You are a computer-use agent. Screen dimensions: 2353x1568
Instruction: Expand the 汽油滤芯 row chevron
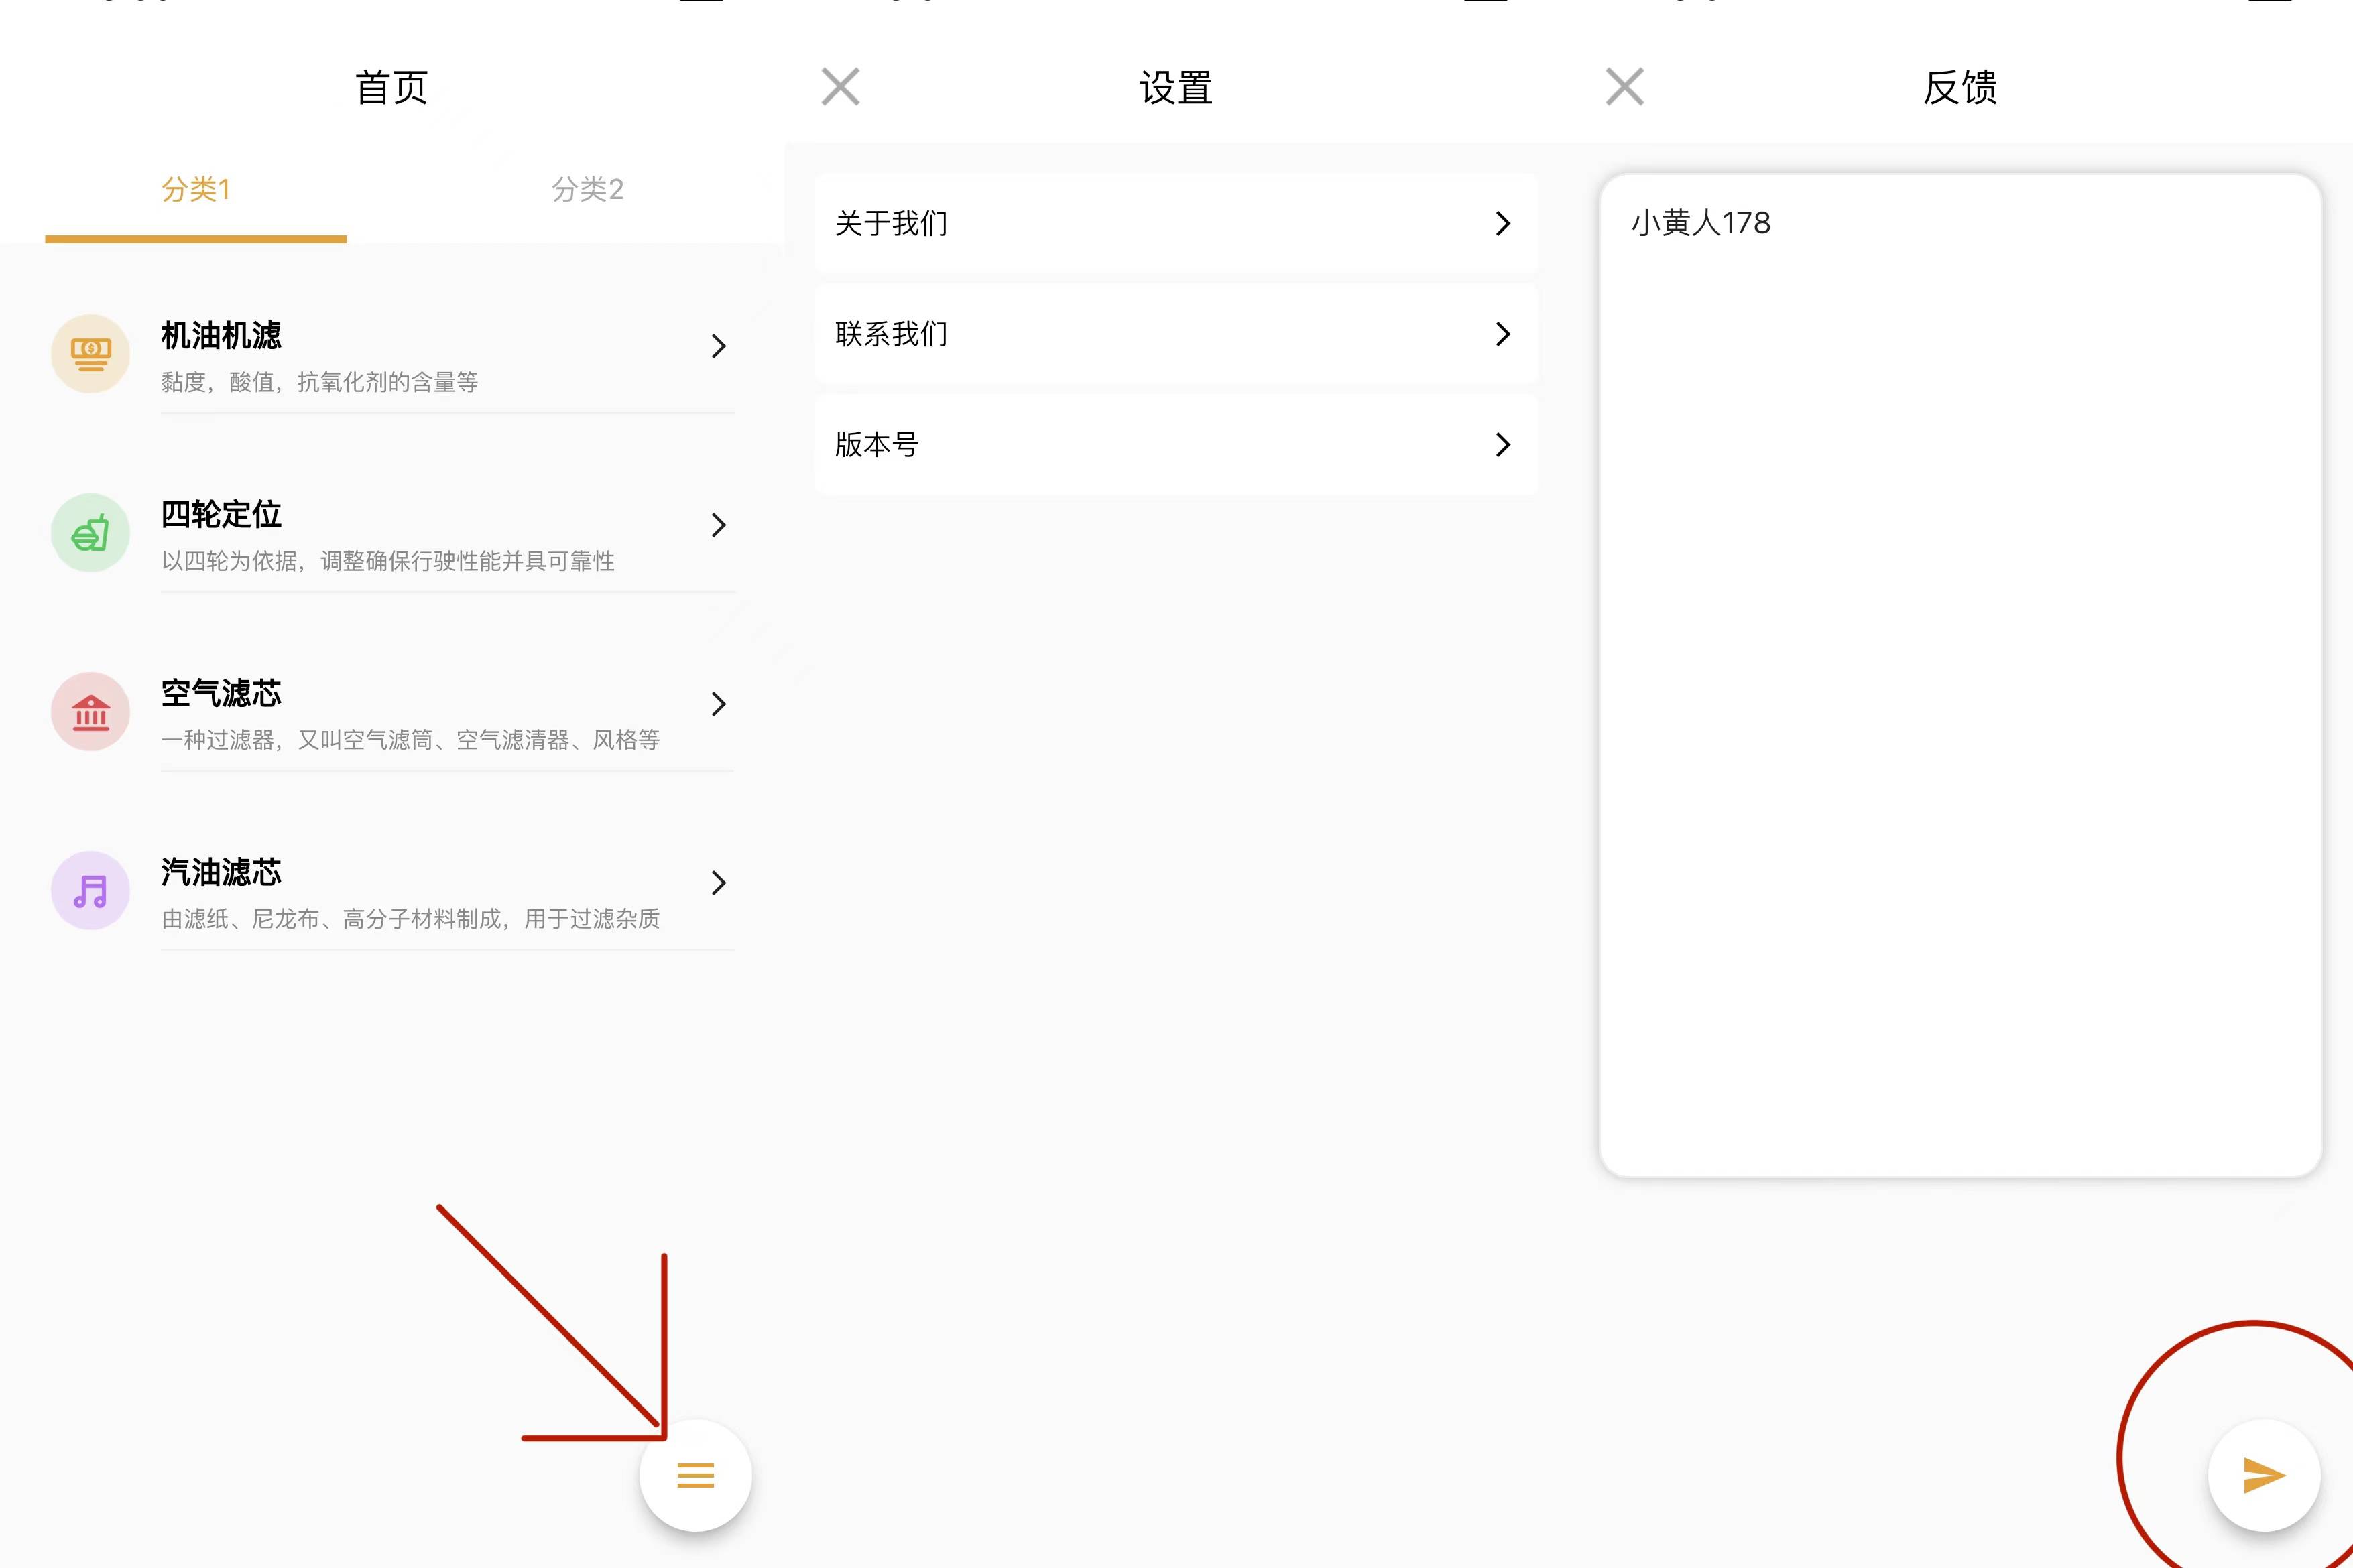coord(719,883)
